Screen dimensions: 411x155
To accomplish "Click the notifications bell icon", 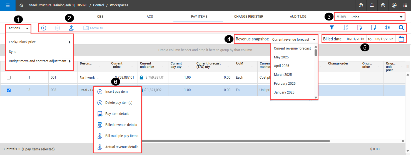I will tap(372, 5).
